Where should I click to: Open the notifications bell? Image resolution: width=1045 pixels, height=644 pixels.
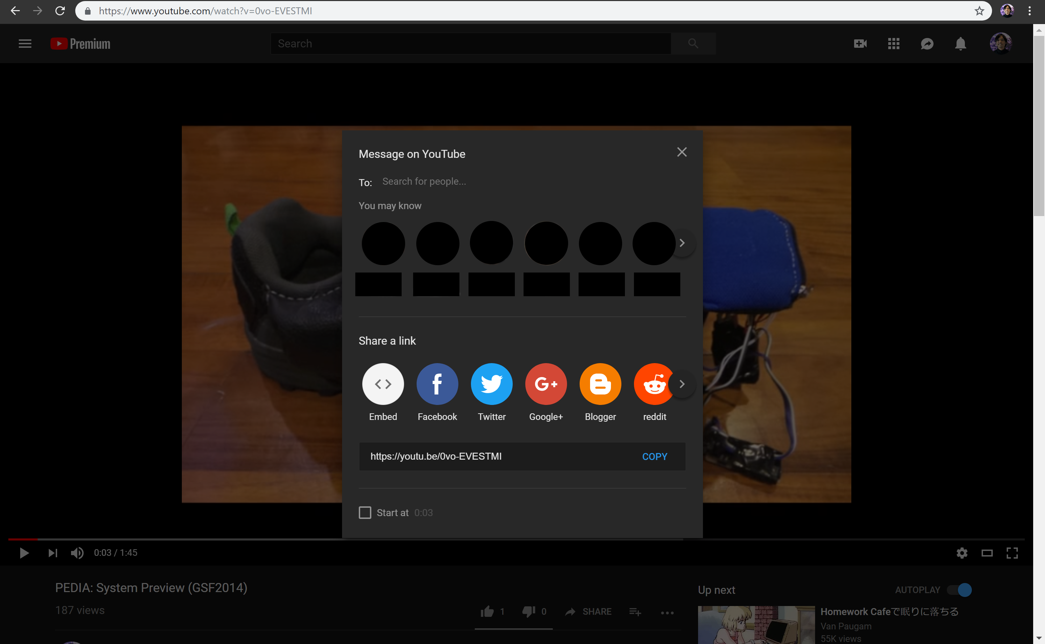(961, 44)
